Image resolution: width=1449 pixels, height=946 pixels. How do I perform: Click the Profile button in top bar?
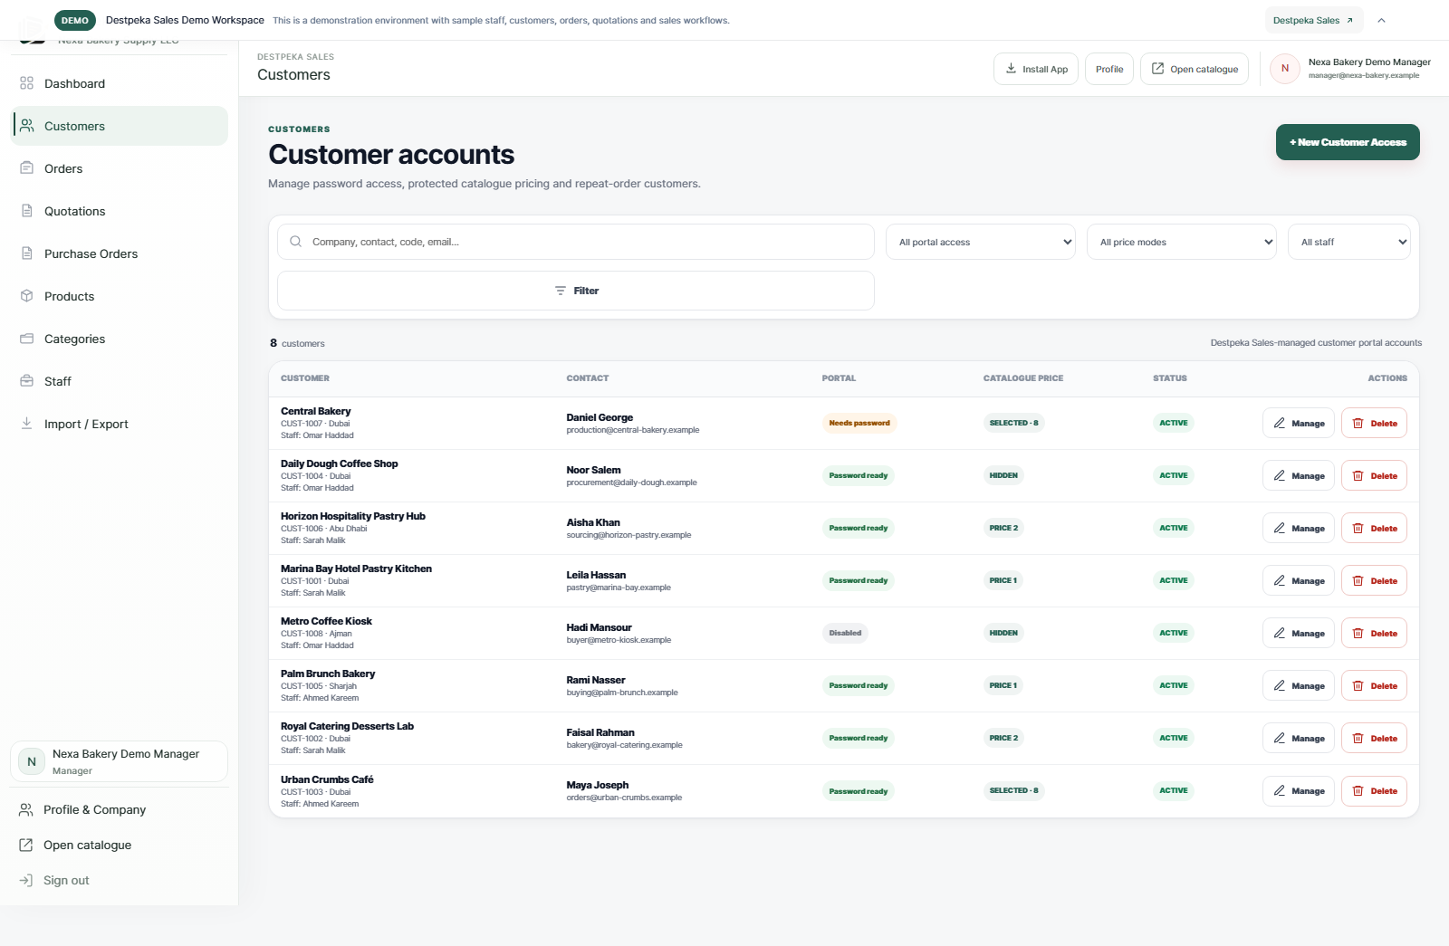[x=1109, y=69]
